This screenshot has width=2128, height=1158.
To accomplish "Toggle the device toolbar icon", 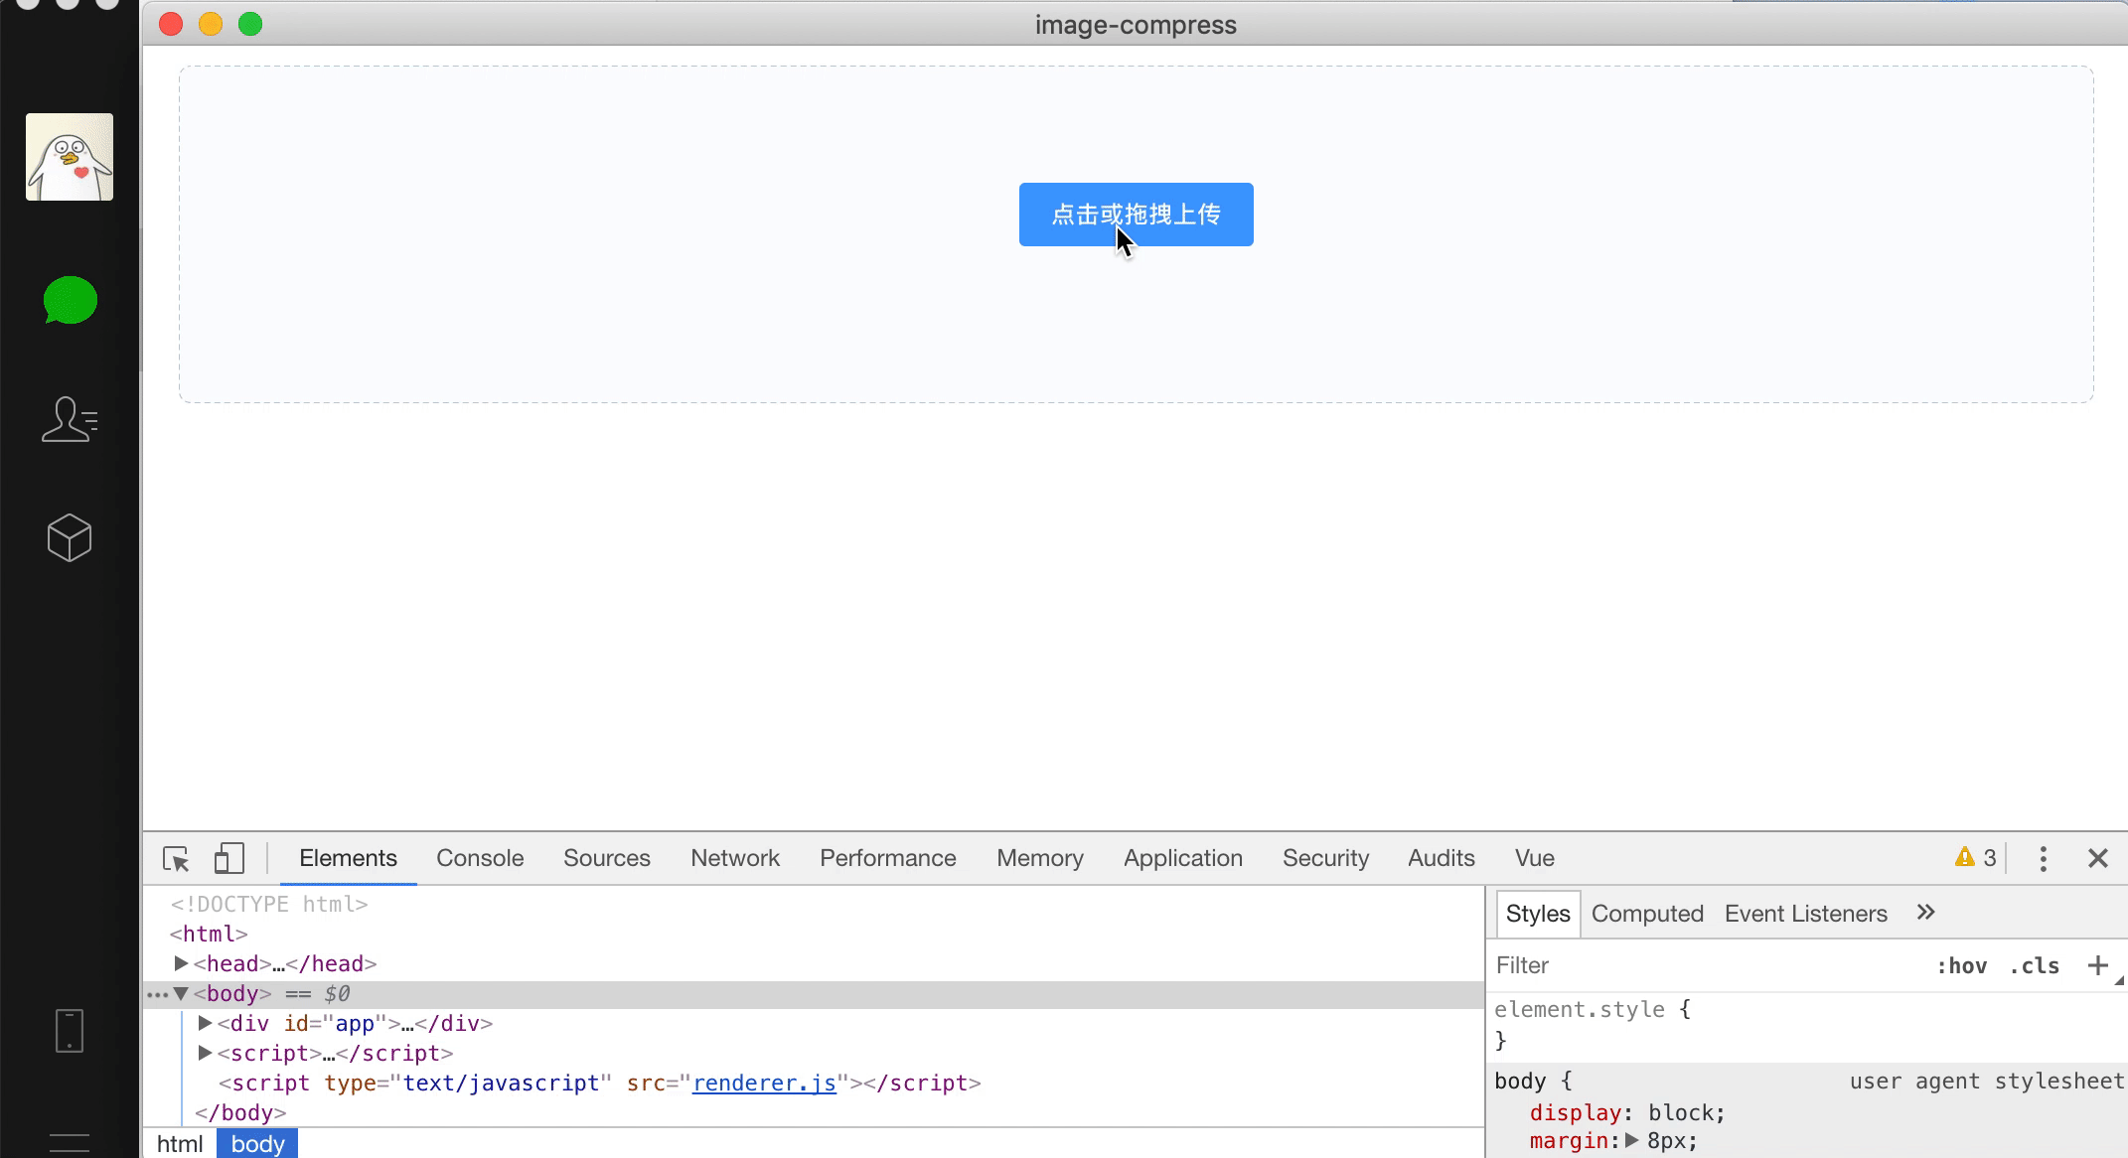I will (229, 858).
